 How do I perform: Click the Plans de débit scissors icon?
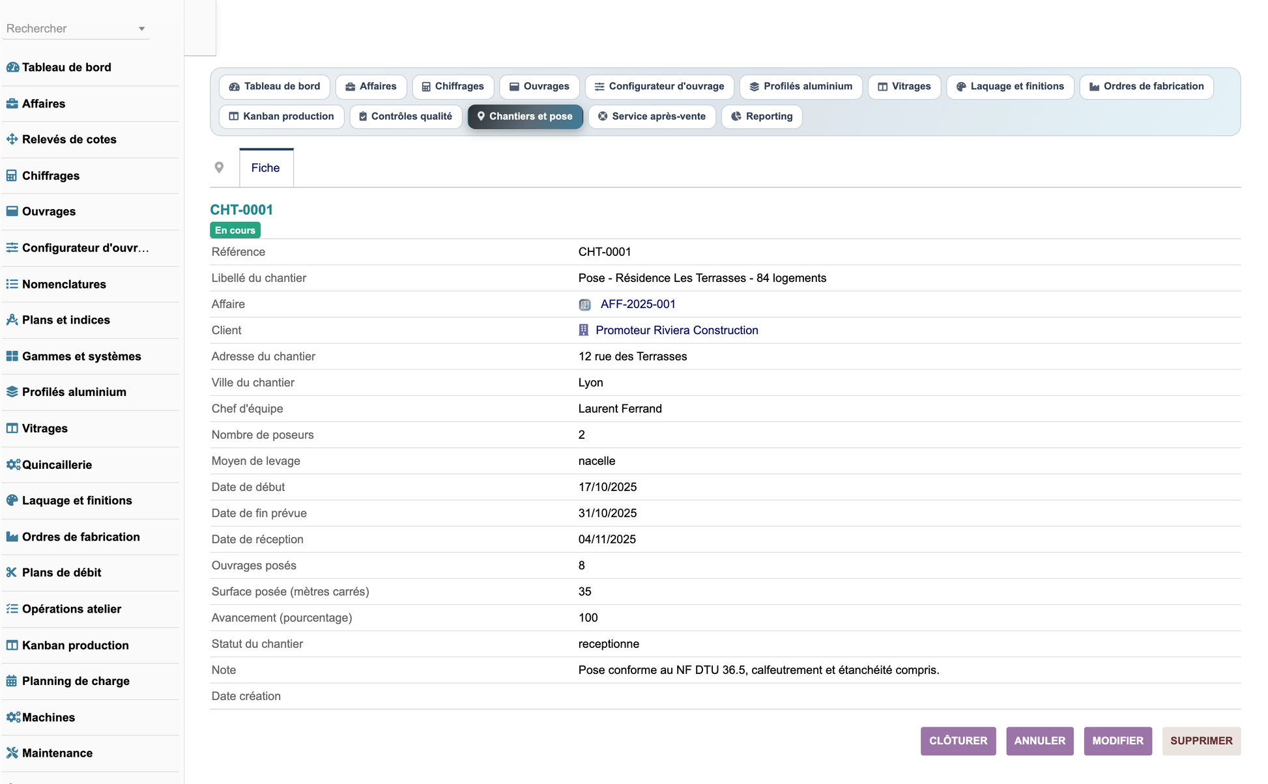coord(12,572)
